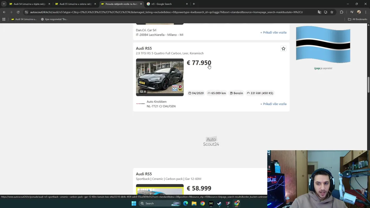The image size is (370, 208).
Task: Click the € 77.950 price
Action: tap(199, 63)
